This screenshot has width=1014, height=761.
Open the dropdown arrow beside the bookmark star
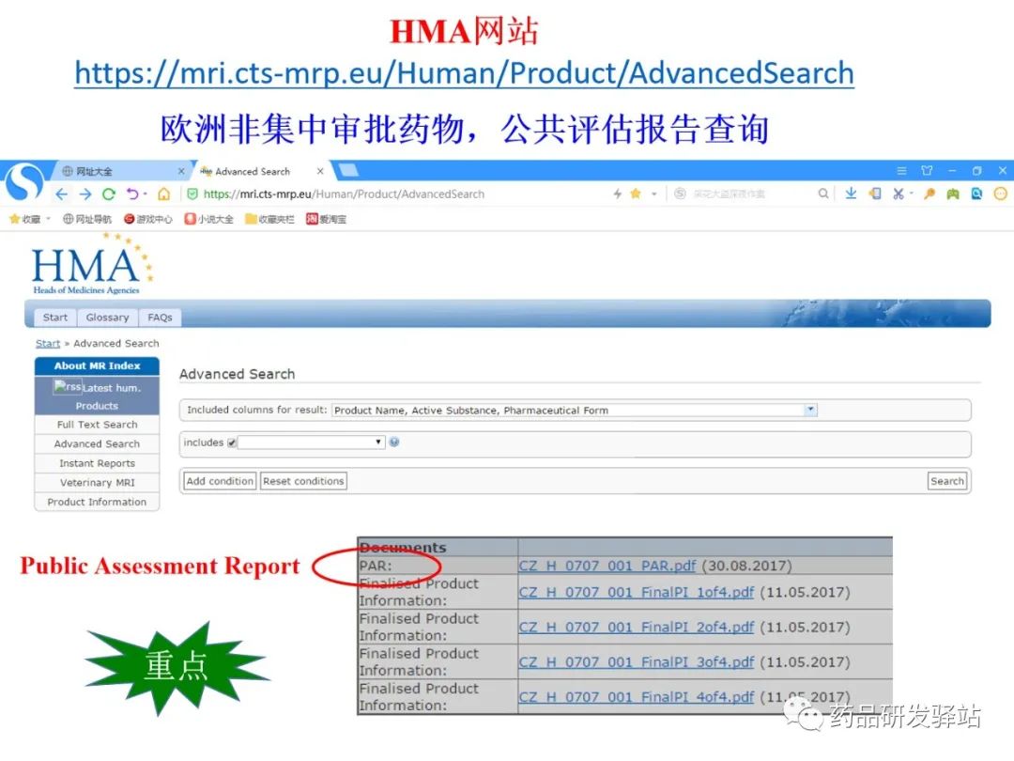(653, 194)
